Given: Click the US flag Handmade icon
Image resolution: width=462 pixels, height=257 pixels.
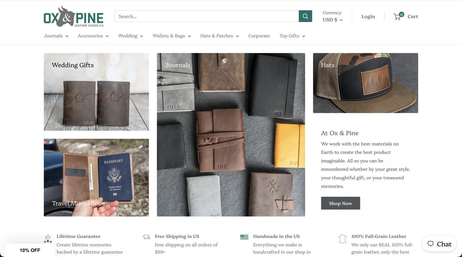Looking at the screenshot, I should (x=244, y=237).
